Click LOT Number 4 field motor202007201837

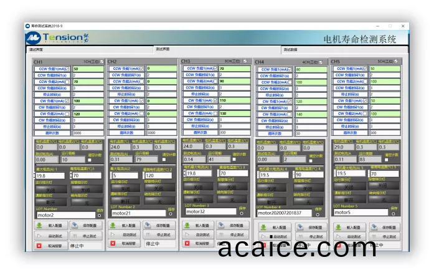coord(285,213)
